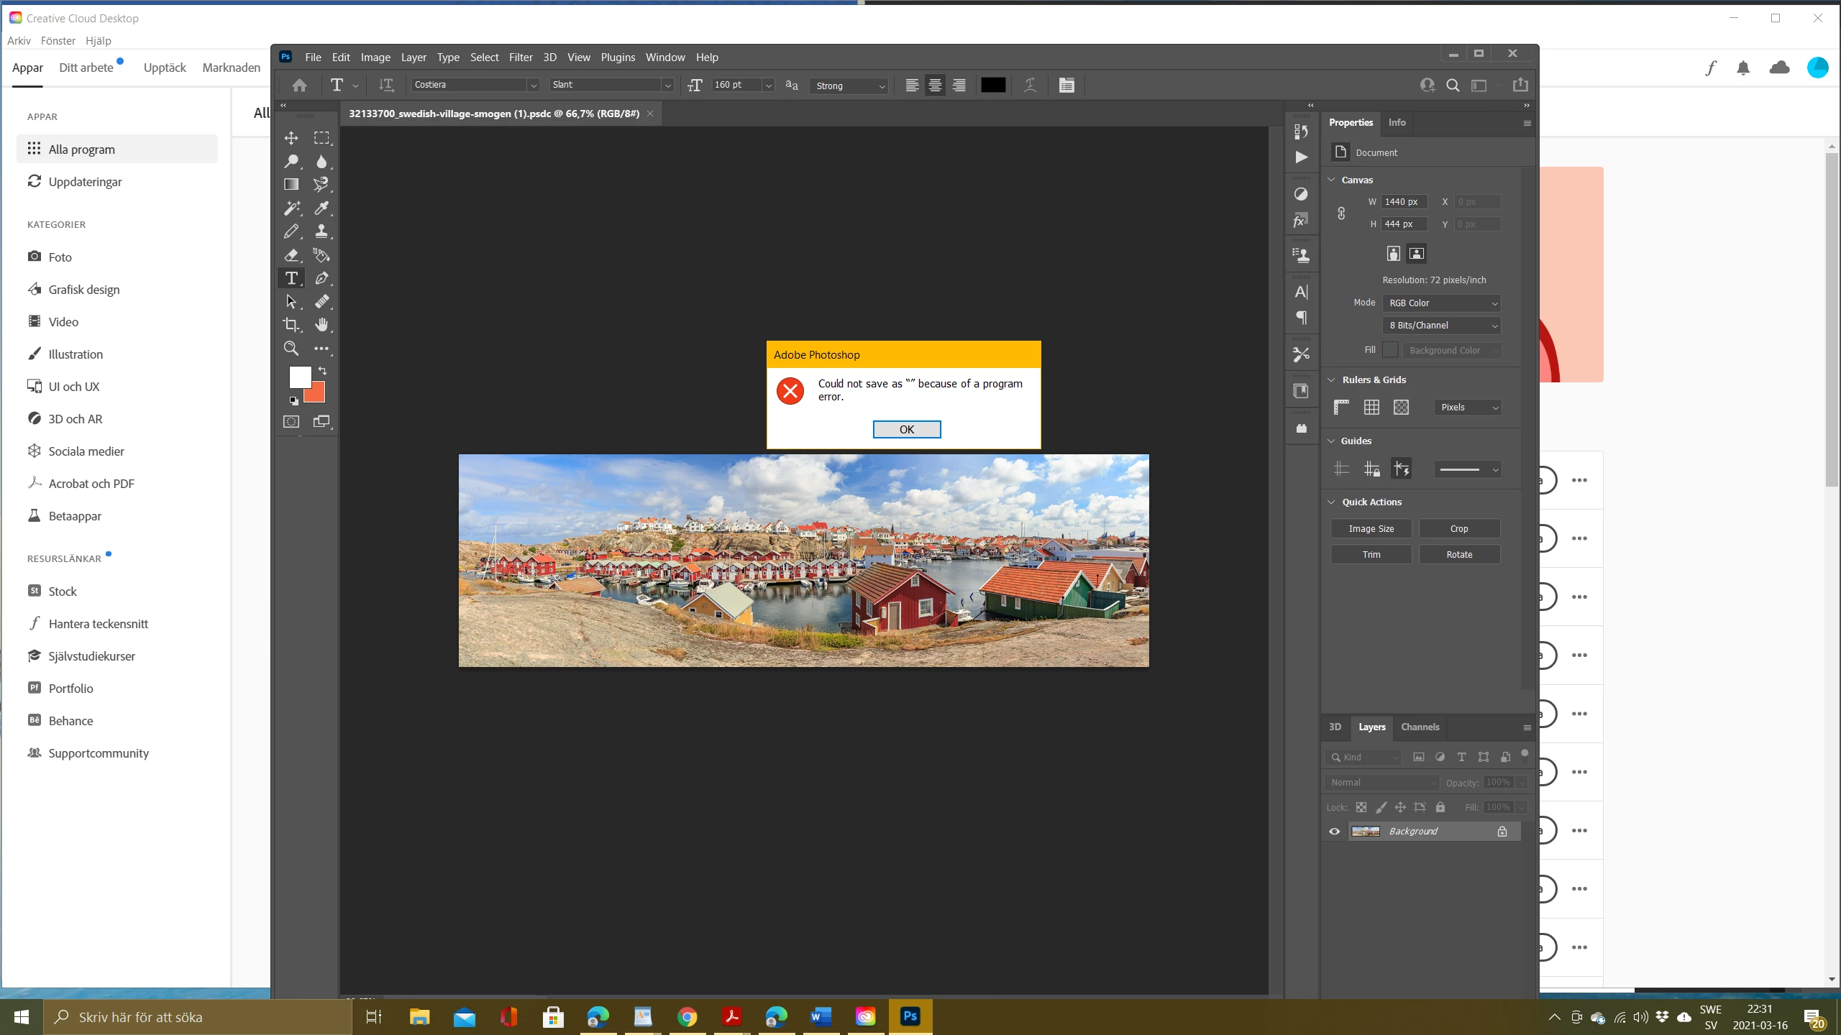Hide the Background layer visibility eye

[1335, 832]
